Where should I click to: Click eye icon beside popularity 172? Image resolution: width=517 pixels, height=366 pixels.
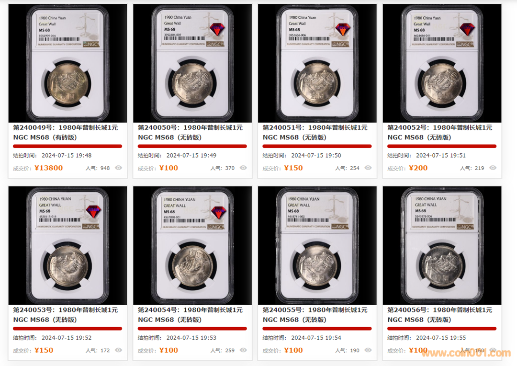pos(118,350)
